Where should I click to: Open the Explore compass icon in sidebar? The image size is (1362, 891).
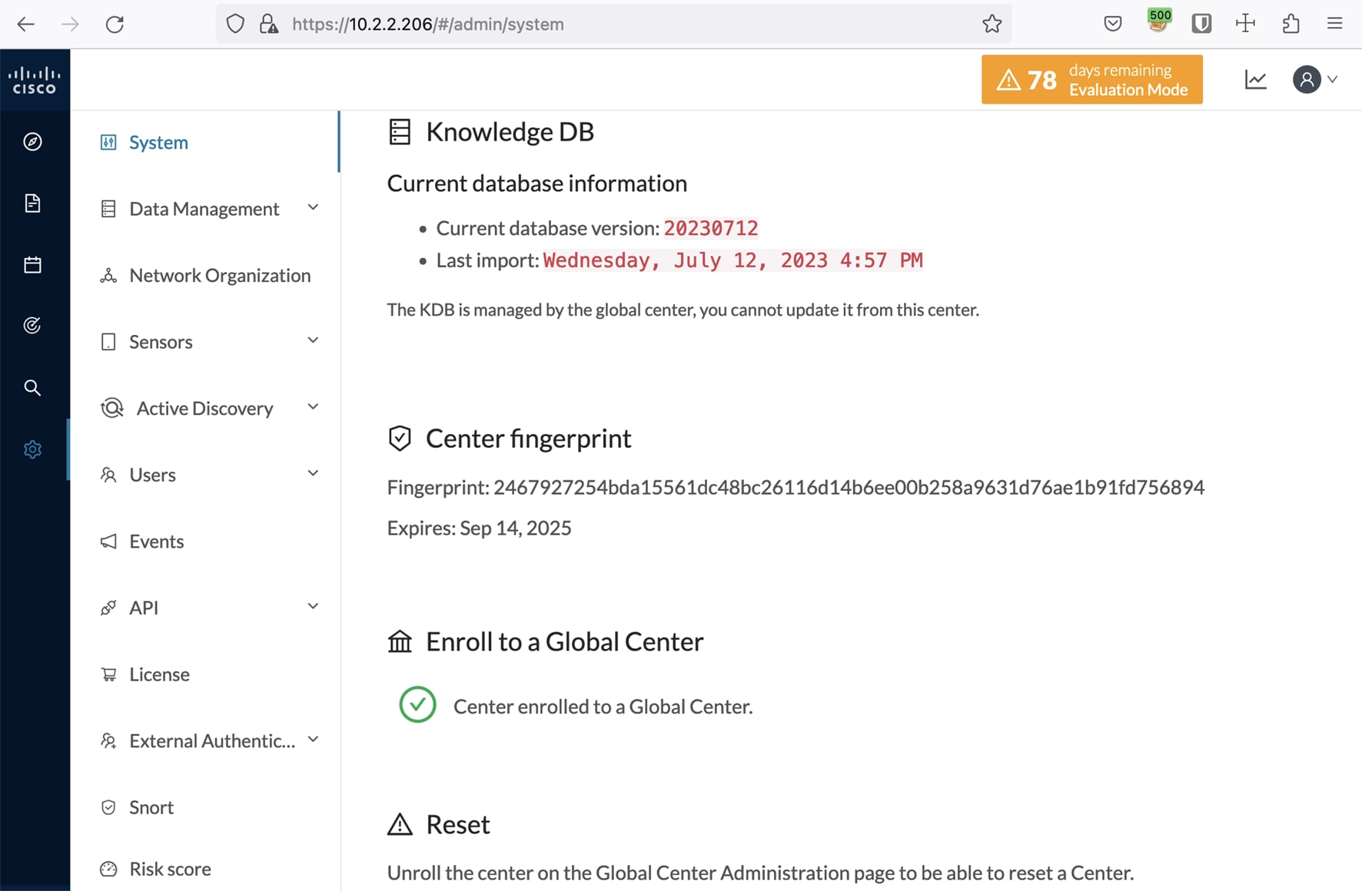click(x=32, y=141)
